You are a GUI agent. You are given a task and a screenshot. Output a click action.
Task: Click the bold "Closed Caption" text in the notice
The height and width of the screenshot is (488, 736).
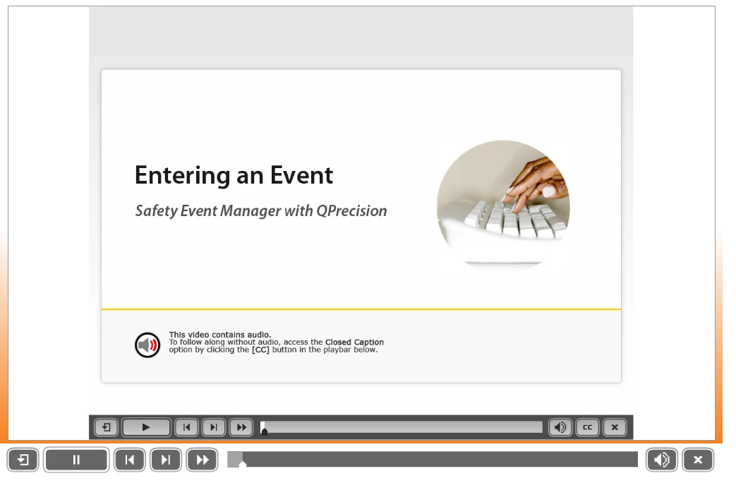tap(354, 342)
